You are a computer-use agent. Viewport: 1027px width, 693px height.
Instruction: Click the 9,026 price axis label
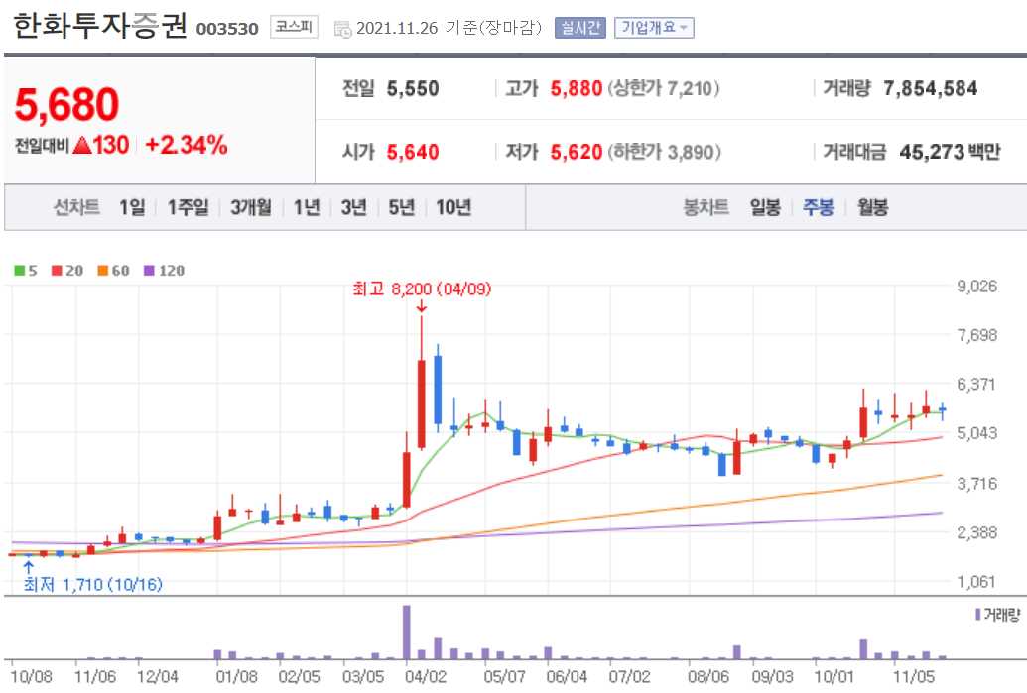pyautogui.click(x=976, y=286)
